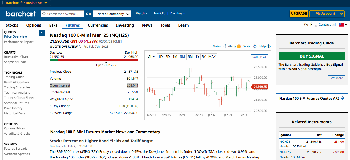Select 1Y chart period
Viewport: 350px width, 160px height.
click(x=197, y=57)
